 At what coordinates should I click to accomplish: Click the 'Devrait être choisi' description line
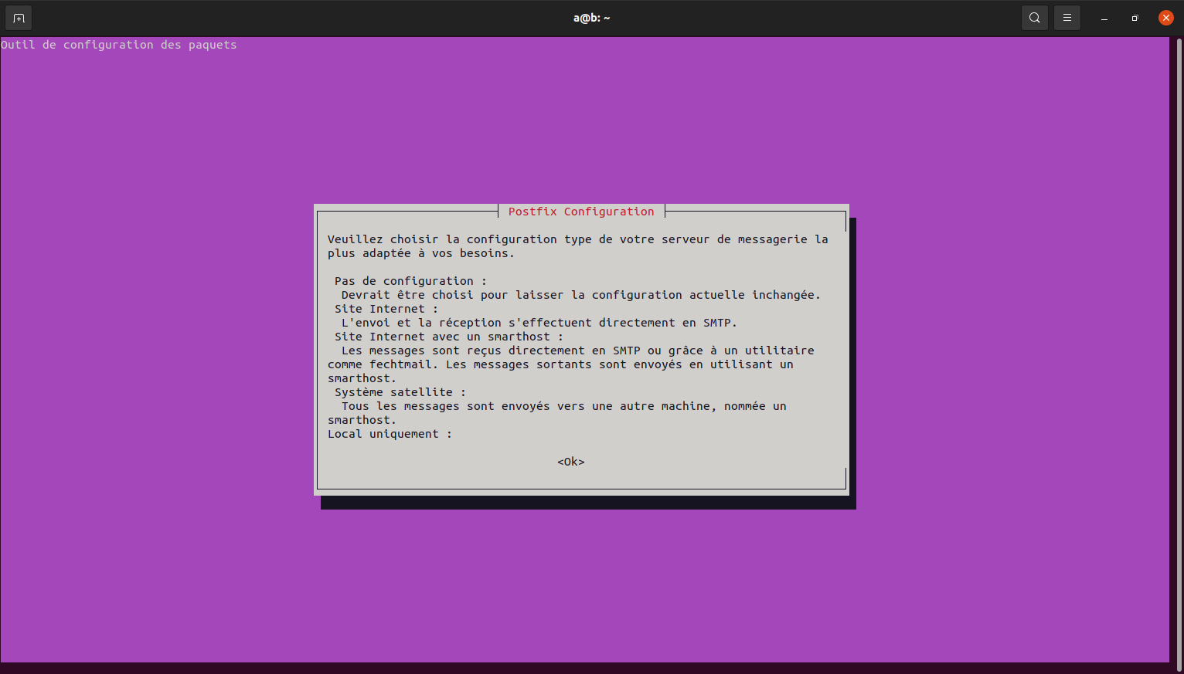tap(580, 295)
